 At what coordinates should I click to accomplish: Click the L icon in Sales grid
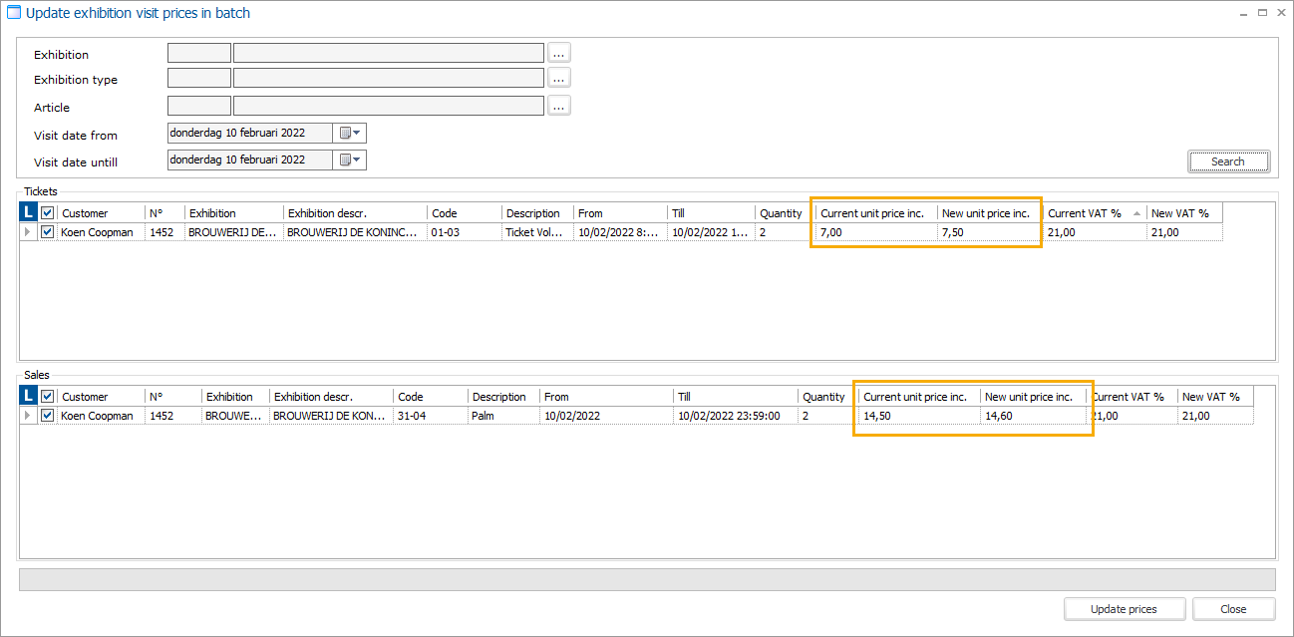29,396
